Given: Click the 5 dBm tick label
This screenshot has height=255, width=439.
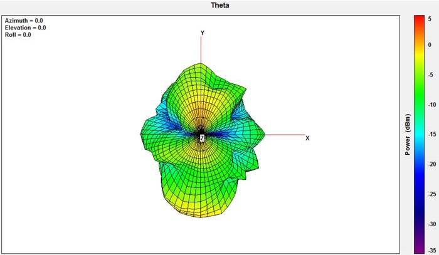Looking at the screenshot, I should point(430,19).
